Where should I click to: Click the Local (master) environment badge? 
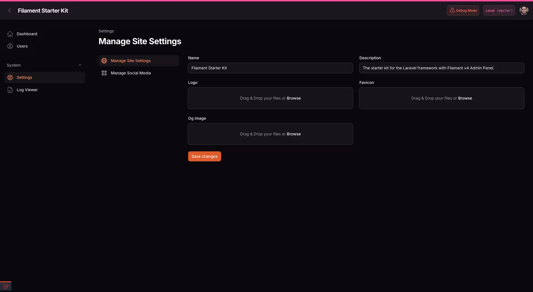499,10
